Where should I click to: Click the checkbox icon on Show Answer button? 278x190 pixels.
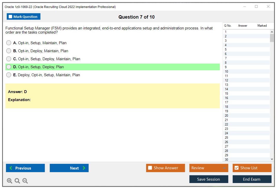(150, 168)
